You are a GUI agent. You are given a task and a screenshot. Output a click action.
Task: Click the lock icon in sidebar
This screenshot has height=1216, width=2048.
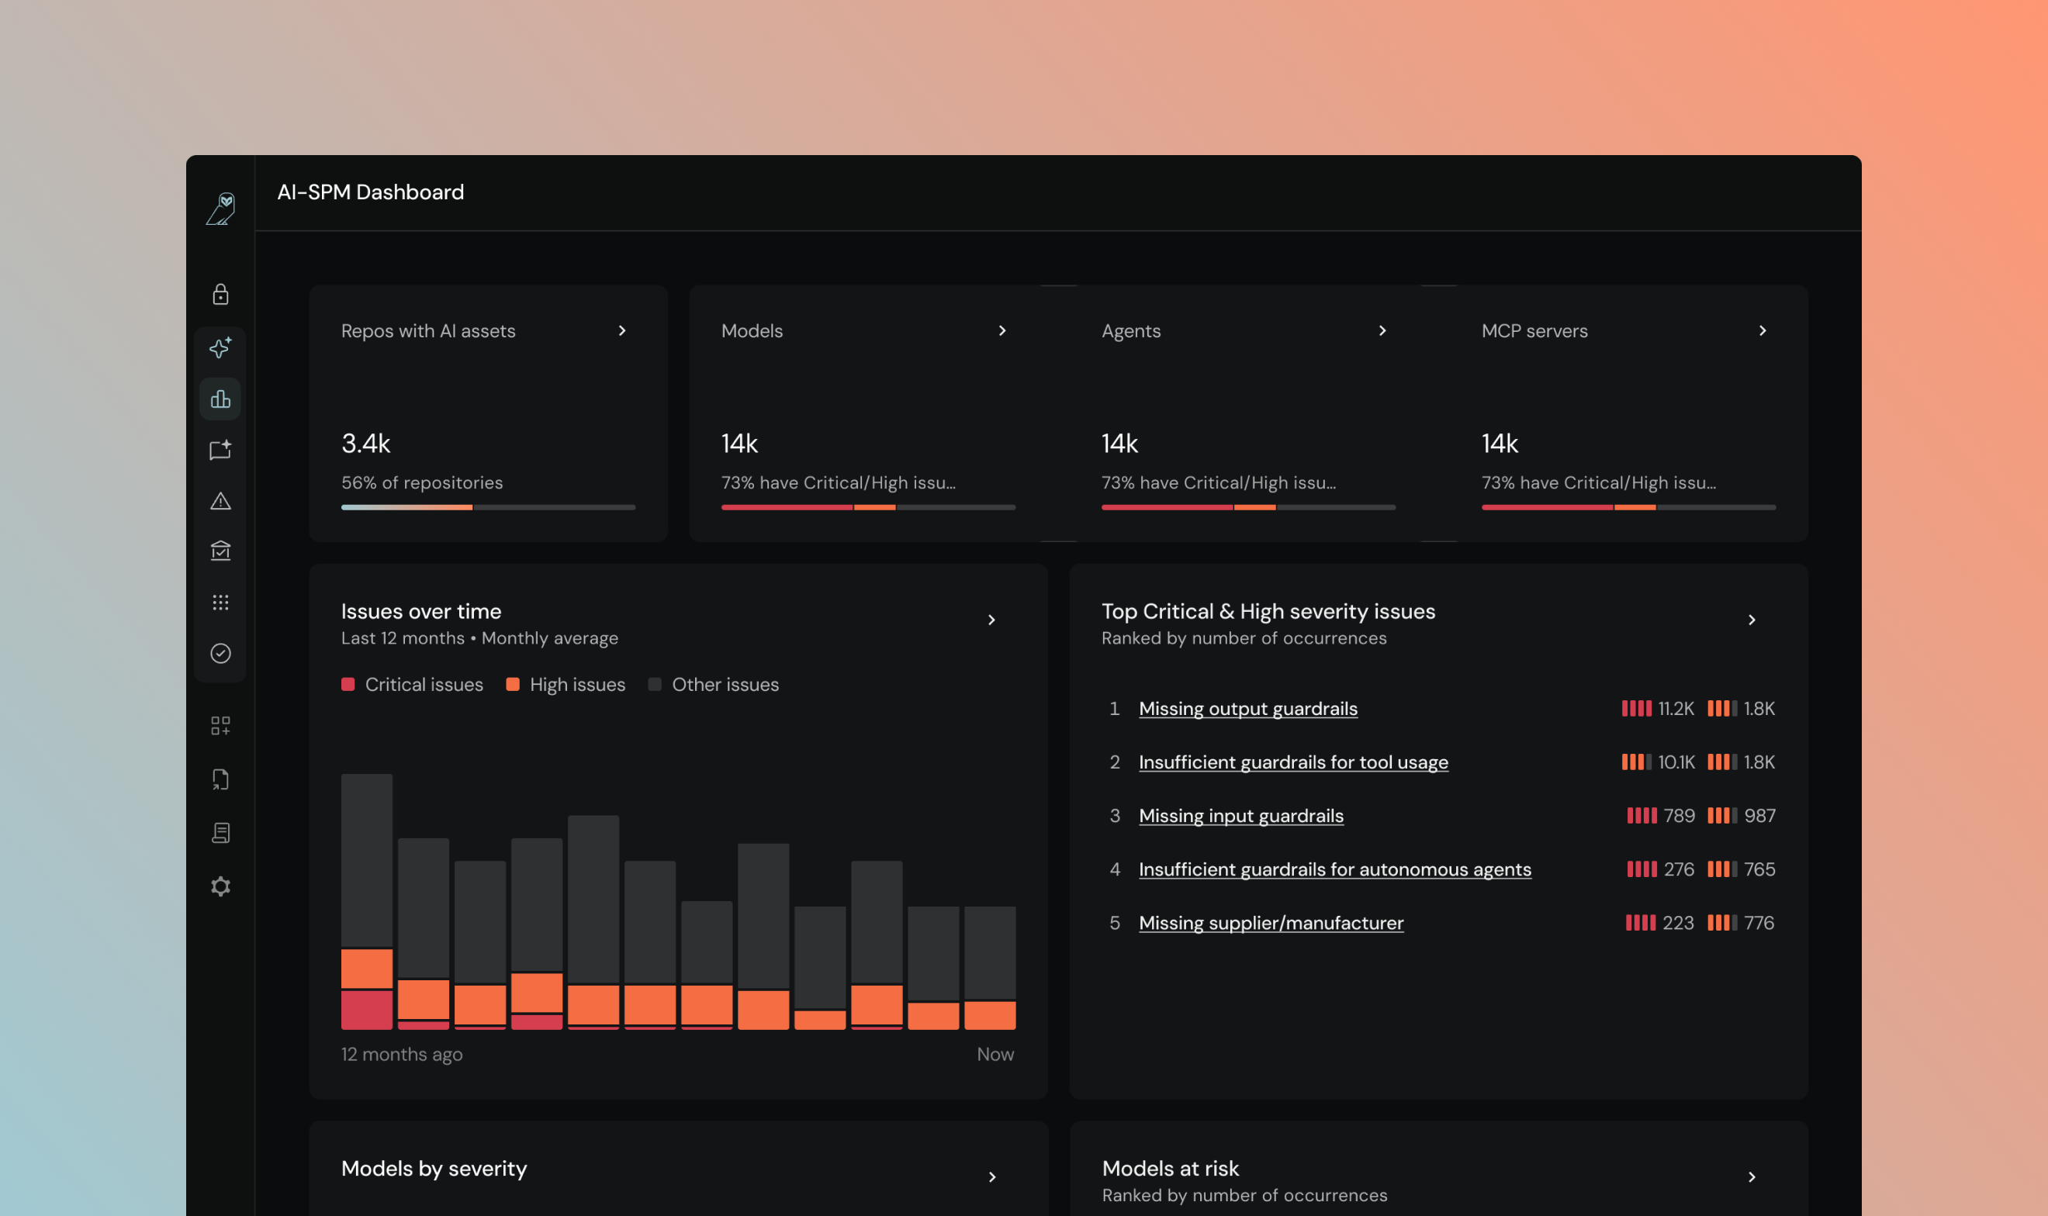220,294
